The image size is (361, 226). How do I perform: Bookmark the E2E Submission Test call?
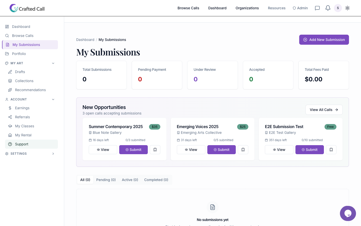coord(331,150)
